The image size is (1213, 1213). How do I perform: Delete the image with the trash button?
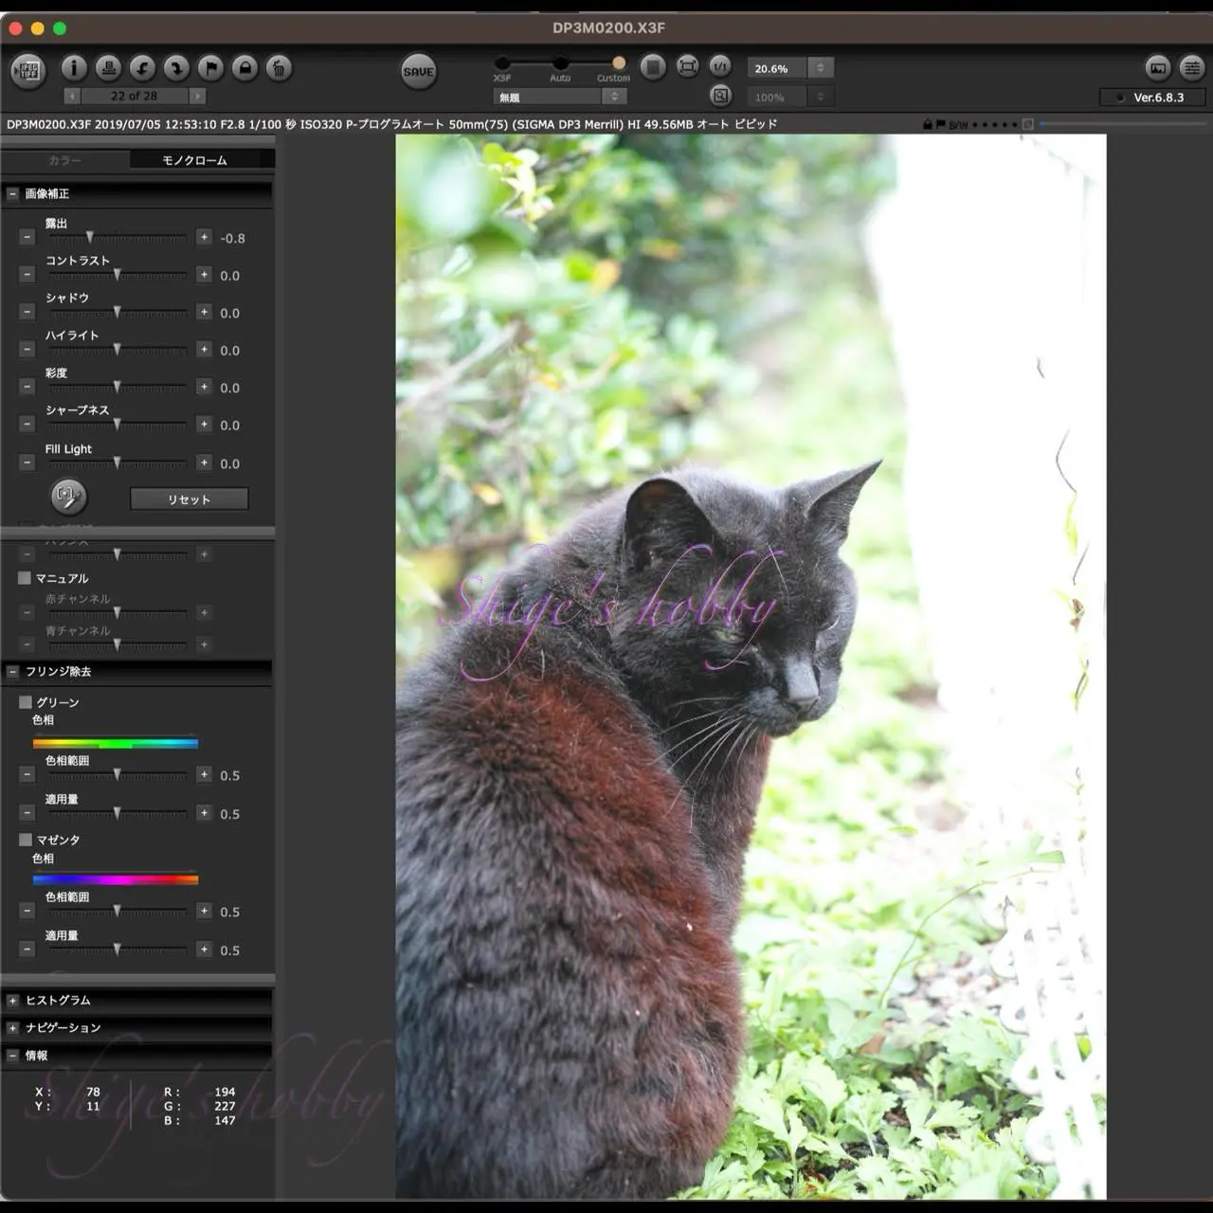pyautogui.click(x=279, y=68)
